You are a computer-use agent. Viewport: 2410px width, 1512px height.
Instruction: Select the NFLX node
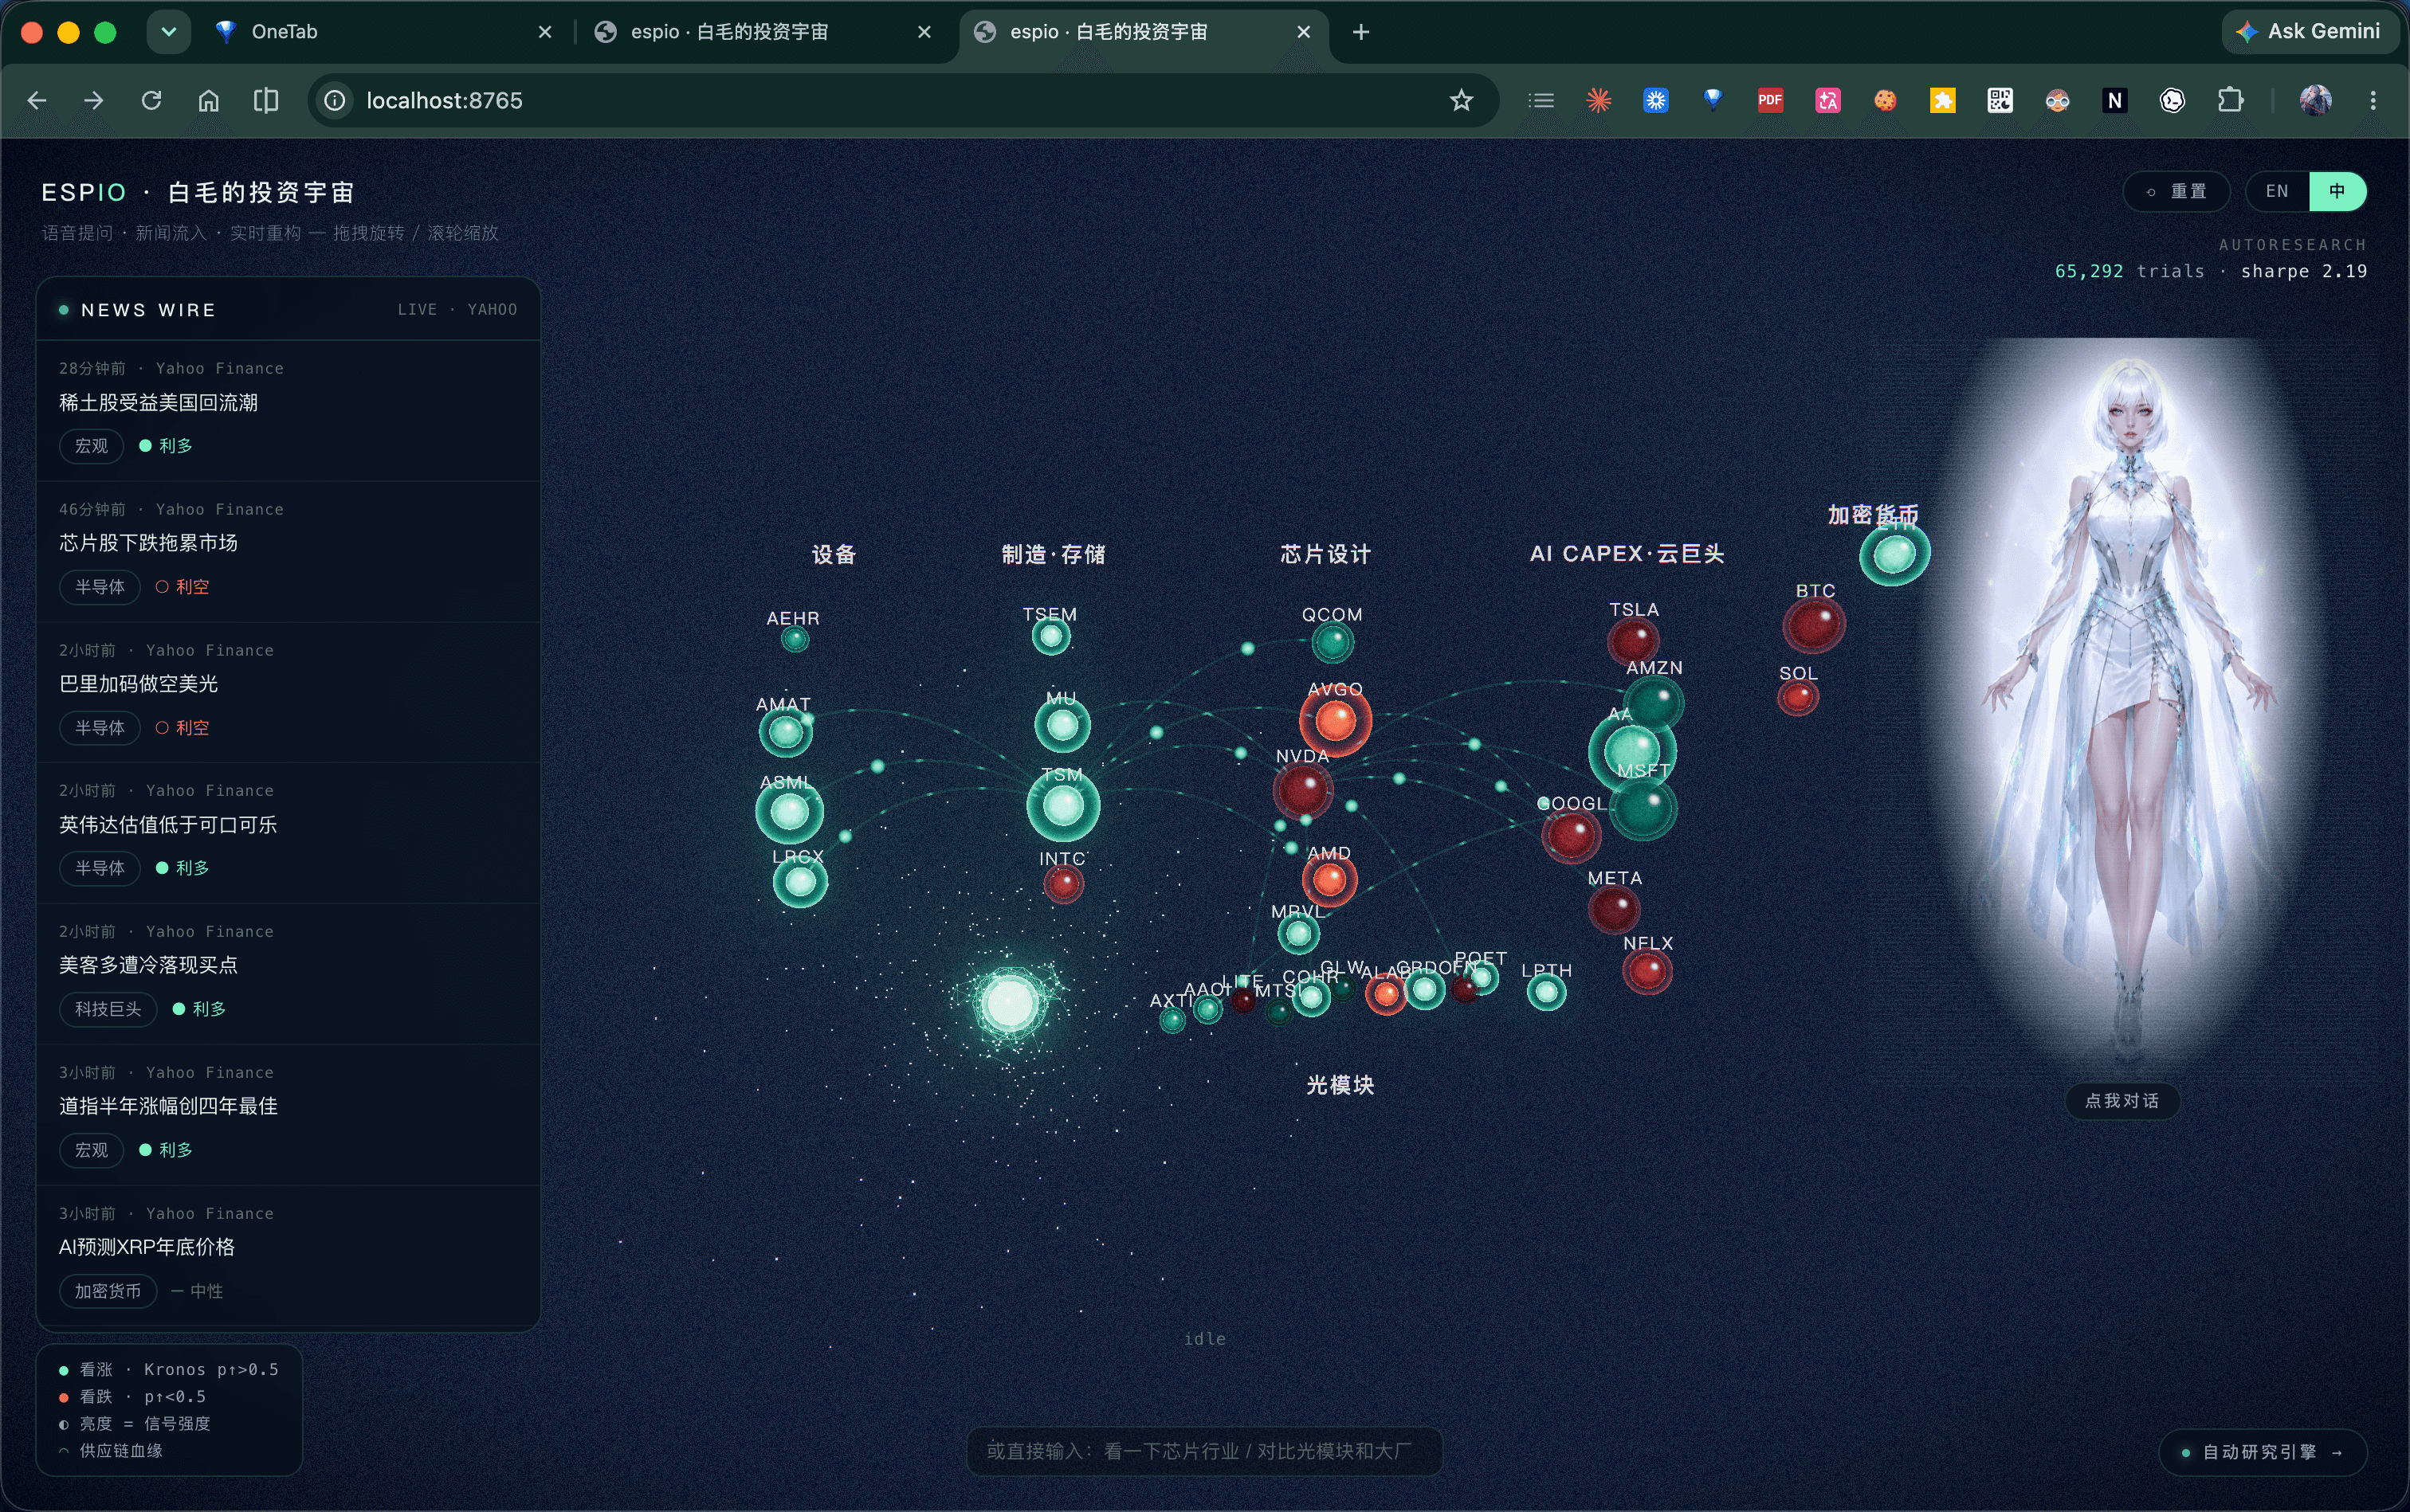[x=1647, y=970]
